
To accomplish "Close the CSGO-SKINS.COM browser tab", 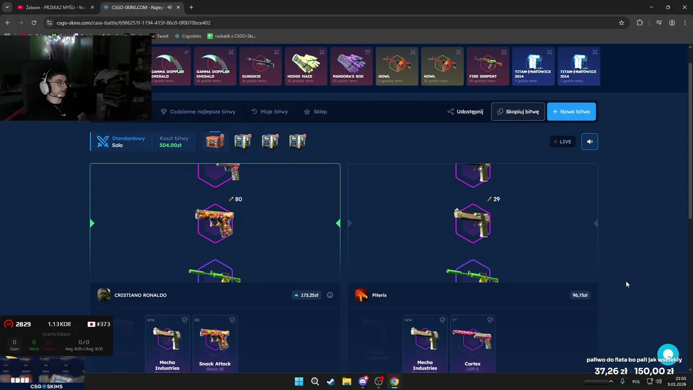I will point(178,7).
